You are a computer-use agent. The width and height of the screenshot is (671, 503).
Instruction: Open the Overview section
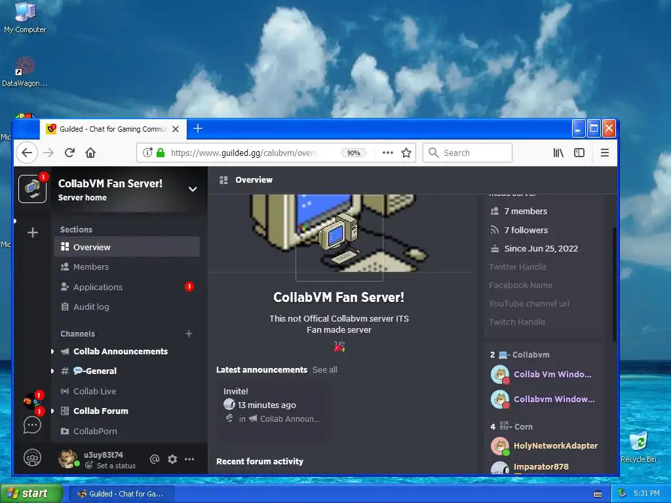tap(126, 247)
